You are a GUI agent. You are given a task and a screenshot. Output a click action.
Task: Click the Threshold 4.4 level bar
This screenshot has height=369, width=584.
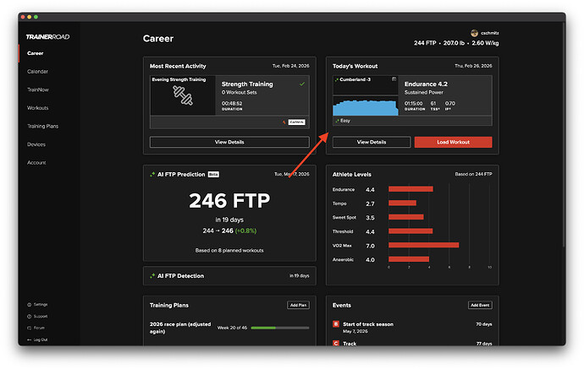click(x=410, y=231)
